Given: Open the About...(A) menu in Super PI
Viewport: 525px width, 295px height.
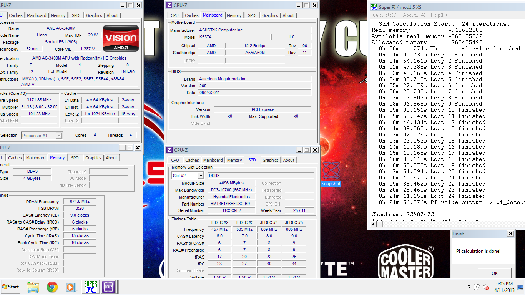Looking at the screenshot, I should (414, 15).
